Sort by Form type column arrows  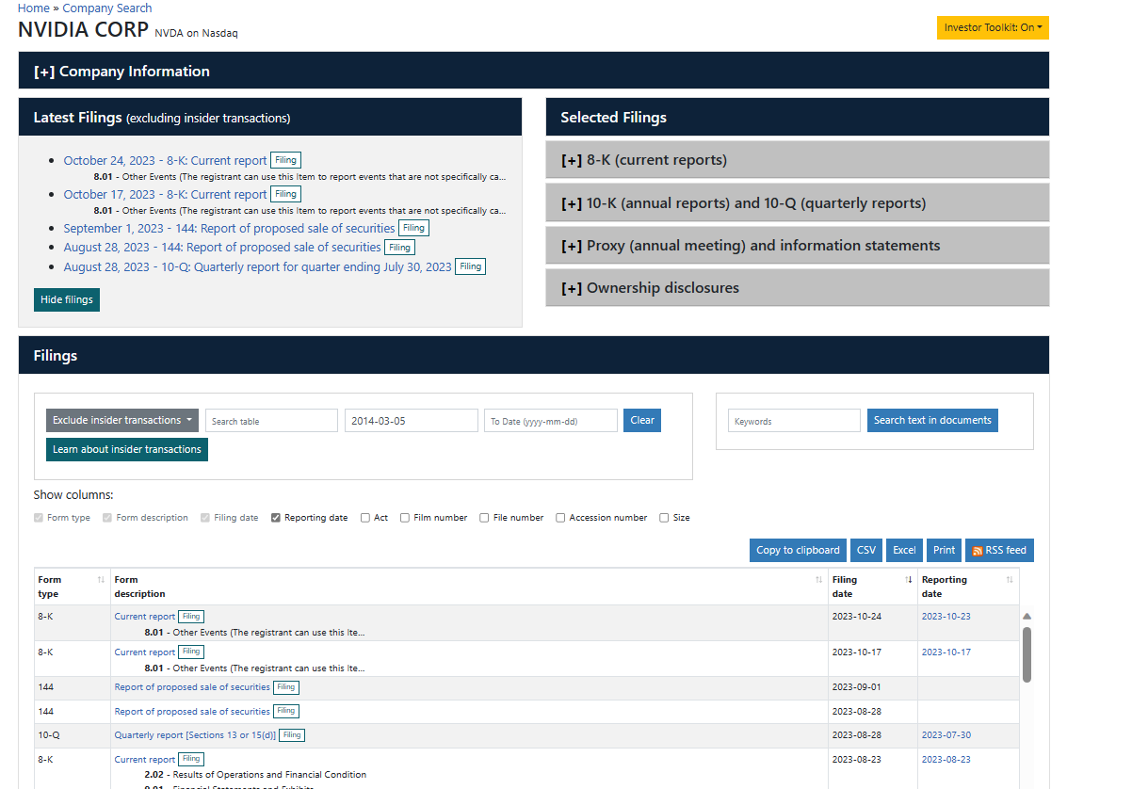pos(101,580)
